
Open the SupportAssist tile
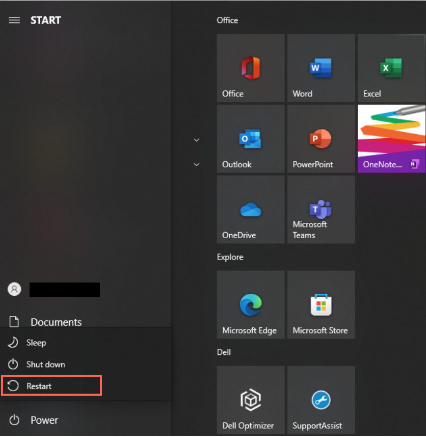[x=321, y=400]
